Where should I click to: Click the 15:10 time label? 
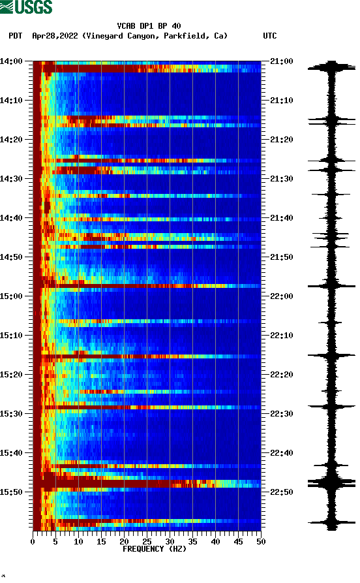point(11,336)
